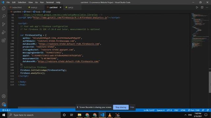Click Stop sharing in screen recorder bar
The width and height of the screenshot is (211, 118).
pyautogui.click(x=121, y=107)
